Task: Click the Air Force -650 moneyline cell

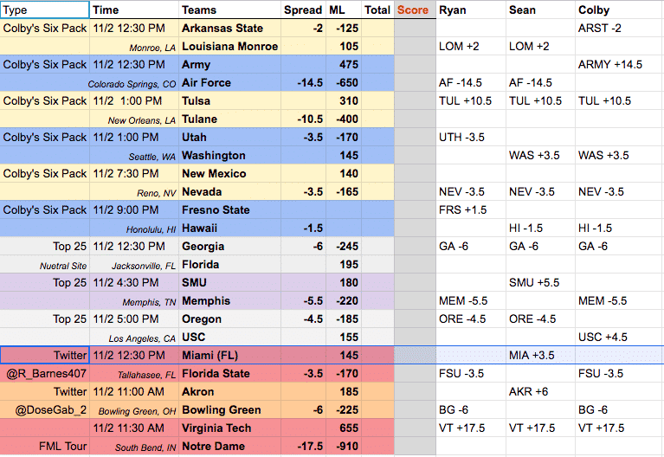Action: click(x=344, y=83)
